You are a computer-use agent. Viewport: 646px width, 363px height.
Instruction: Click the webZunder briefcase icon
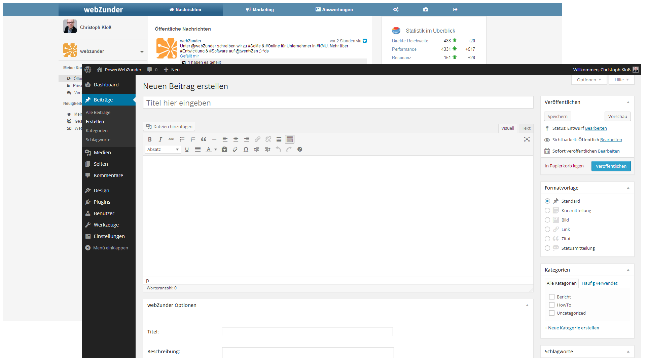[426, 9]
